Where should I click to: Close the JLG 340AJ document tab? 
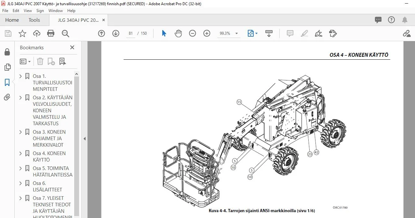[x=103, y=20]
